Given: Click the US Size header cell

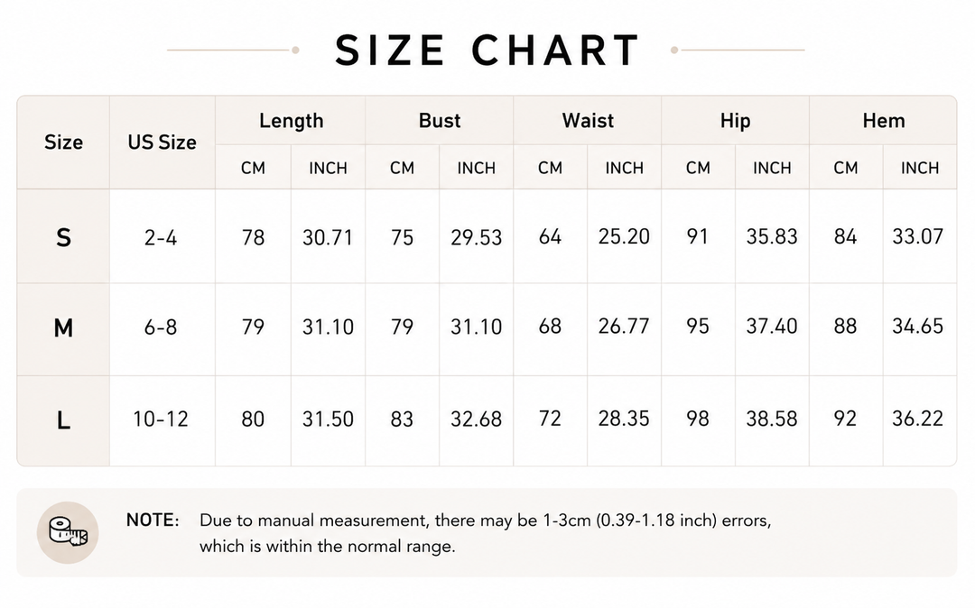Looking at the screenshot, I should tap(162, 143).
